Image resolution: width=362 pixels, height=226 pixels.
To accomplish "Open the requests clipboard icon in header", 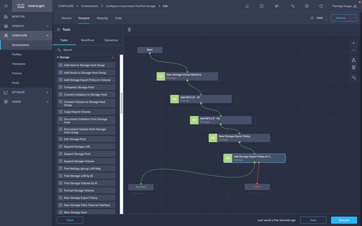I will (262, 6).
